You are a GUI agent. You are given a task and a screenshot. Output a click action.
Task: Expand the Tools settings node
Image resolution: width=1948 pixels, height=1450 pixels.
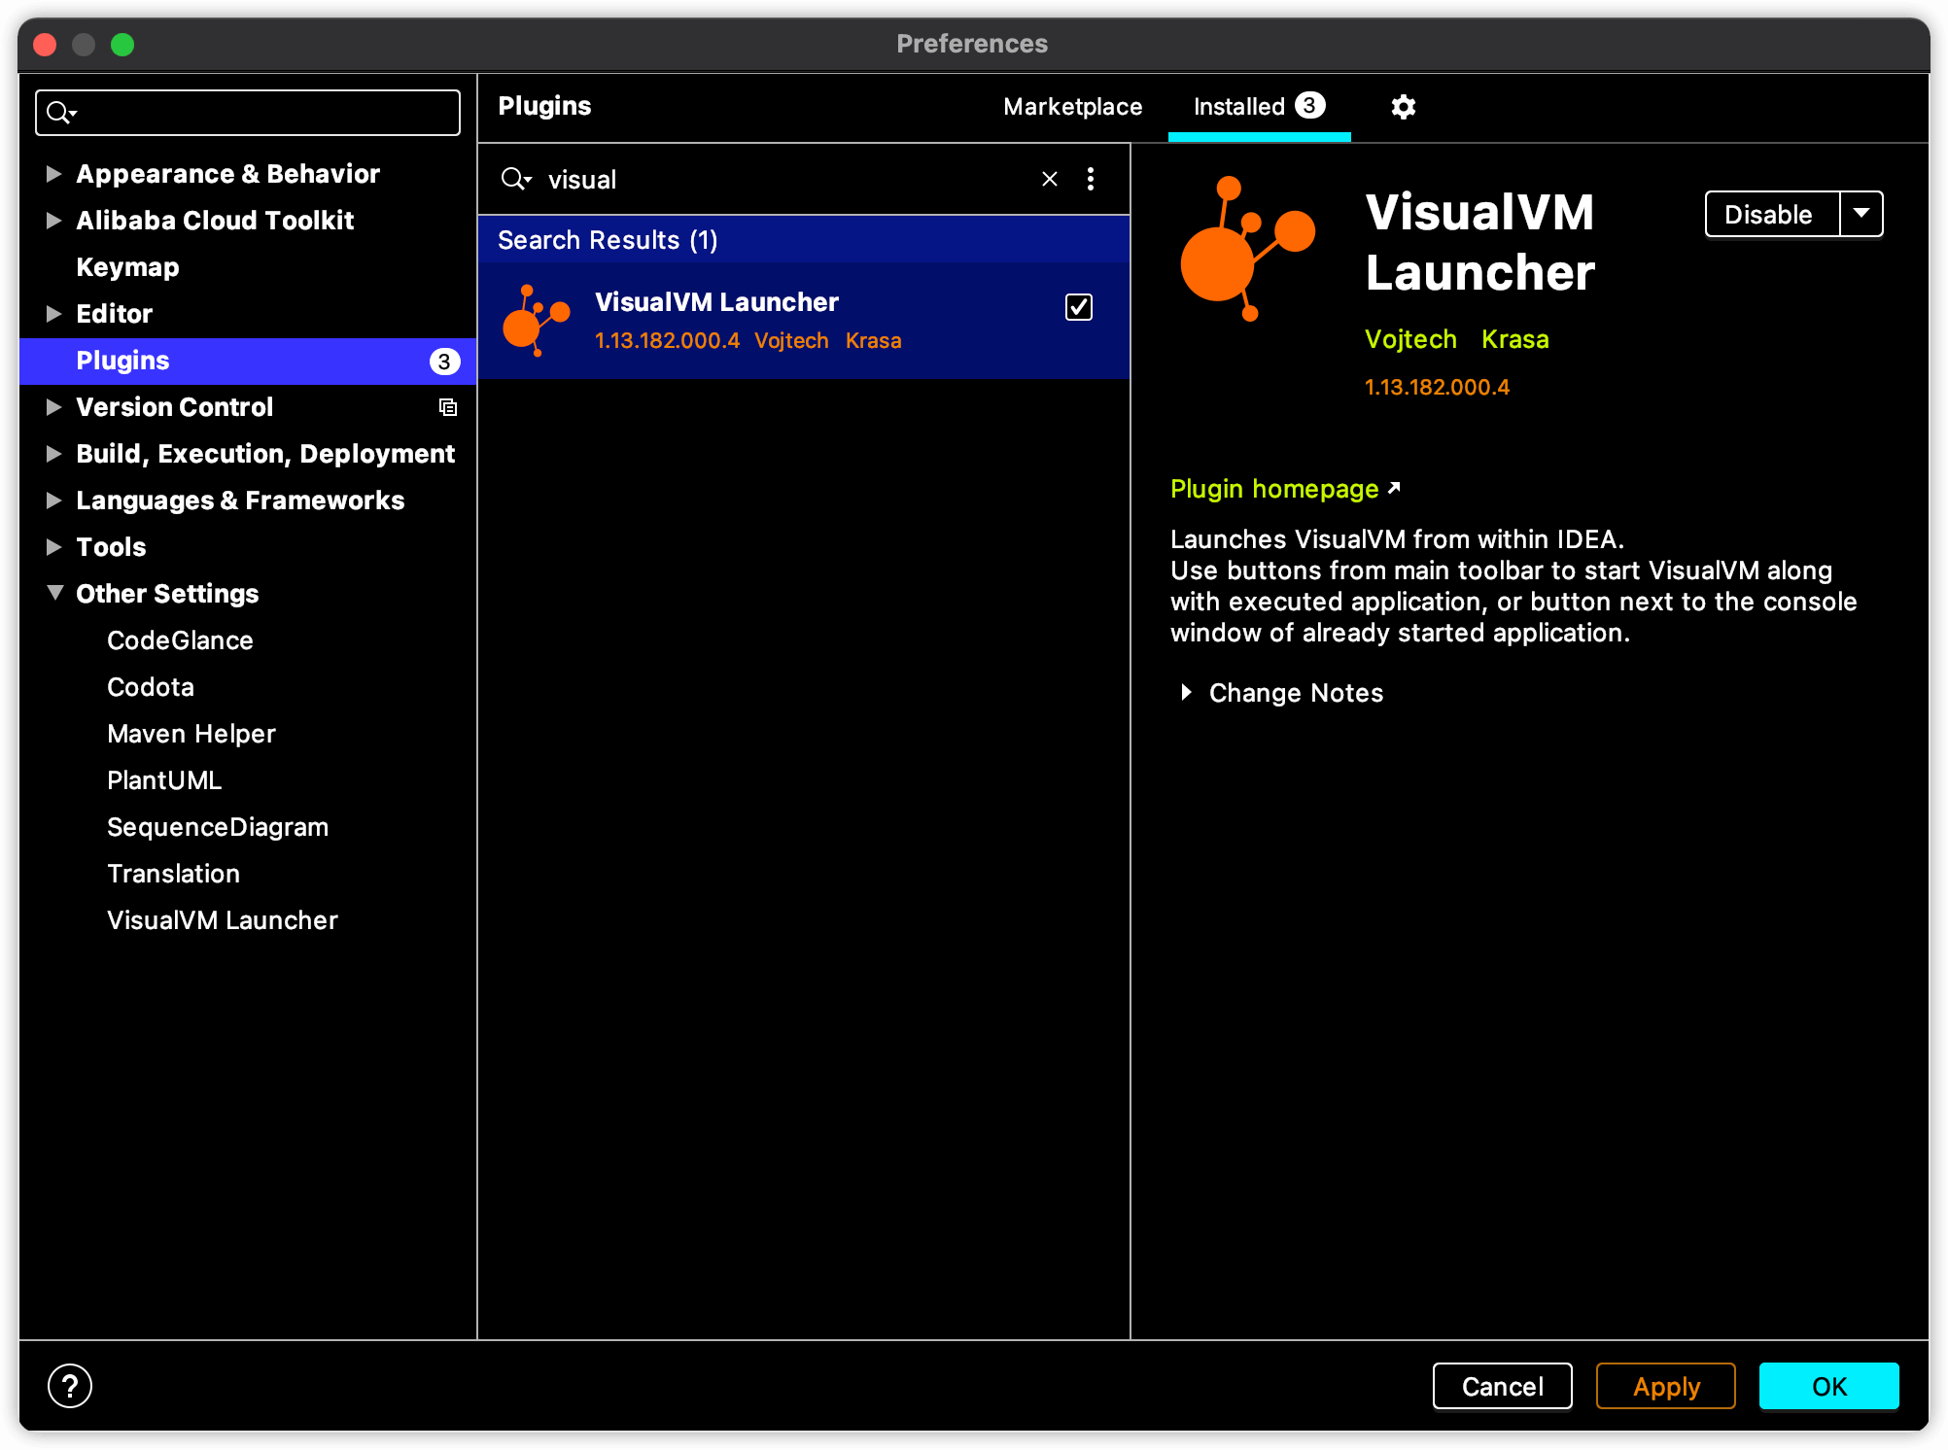54,547
